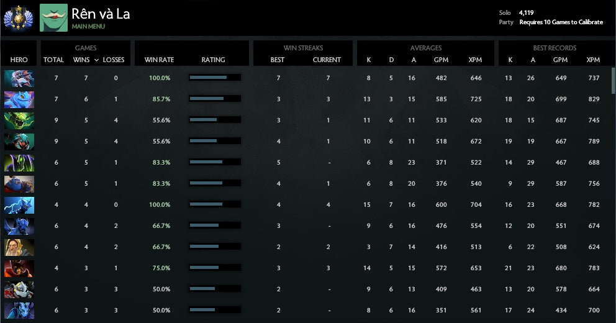Image resolution: width=616 pixels, height=323 pixels.
Task: Return to MAIN MENU
Action: pyautogui.click(x=88, y=27)
